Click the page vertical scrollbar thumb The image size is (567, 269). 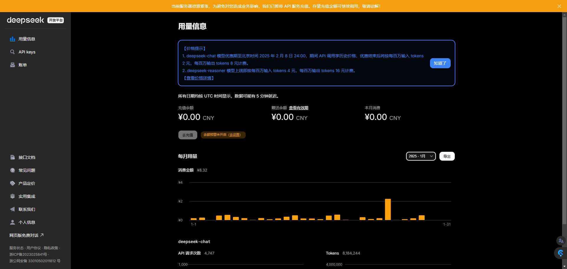tap(564, 118)
